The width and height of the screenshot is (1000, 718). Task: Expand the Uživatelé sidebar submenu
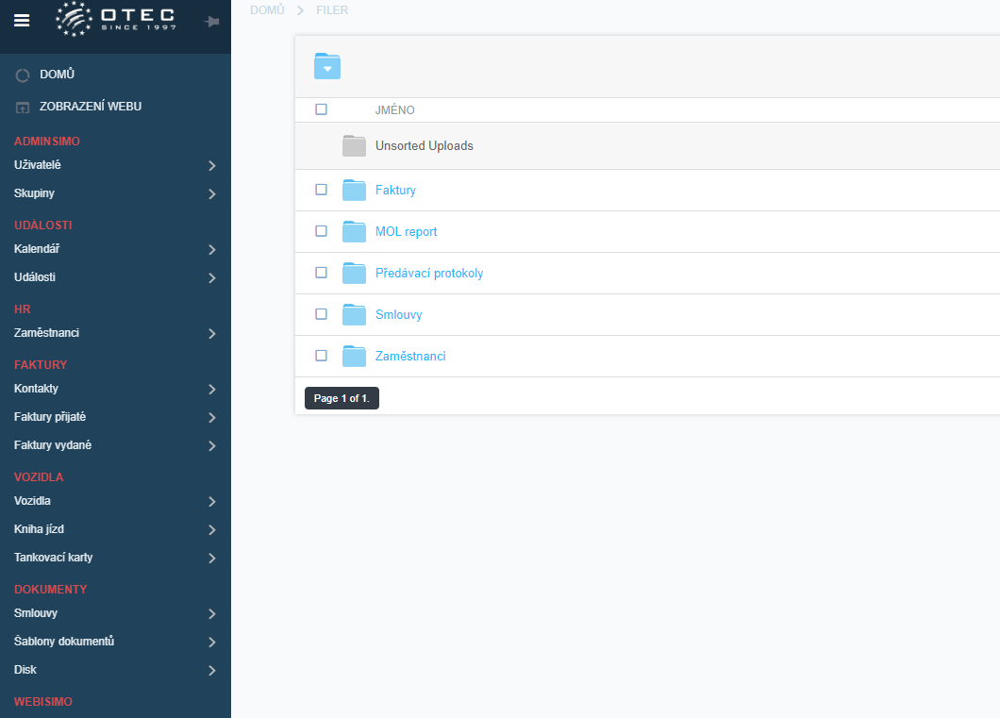coord(211,166)
